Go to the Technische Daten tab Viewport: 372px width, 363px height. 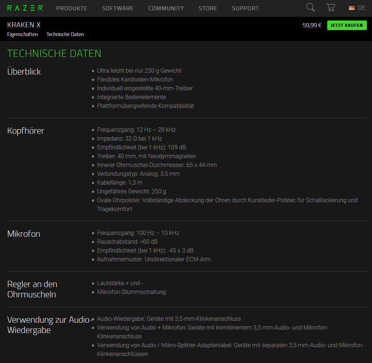[x=65, y=34]
